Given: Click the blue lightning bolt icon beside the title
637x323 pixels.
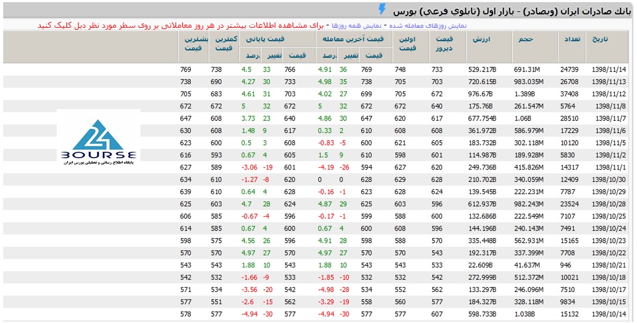Looking at the screenshot, I should 381,9.
